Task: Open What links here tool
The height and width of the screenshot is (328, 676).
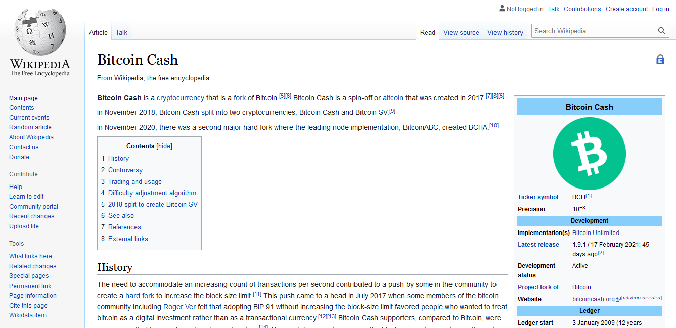Action: [x=30, y=256]
